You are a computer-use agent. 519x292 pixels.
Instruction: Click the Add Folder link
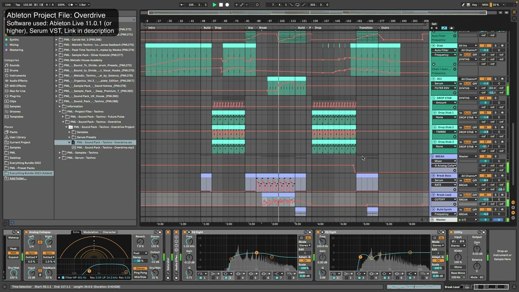[x=17, y=178]
